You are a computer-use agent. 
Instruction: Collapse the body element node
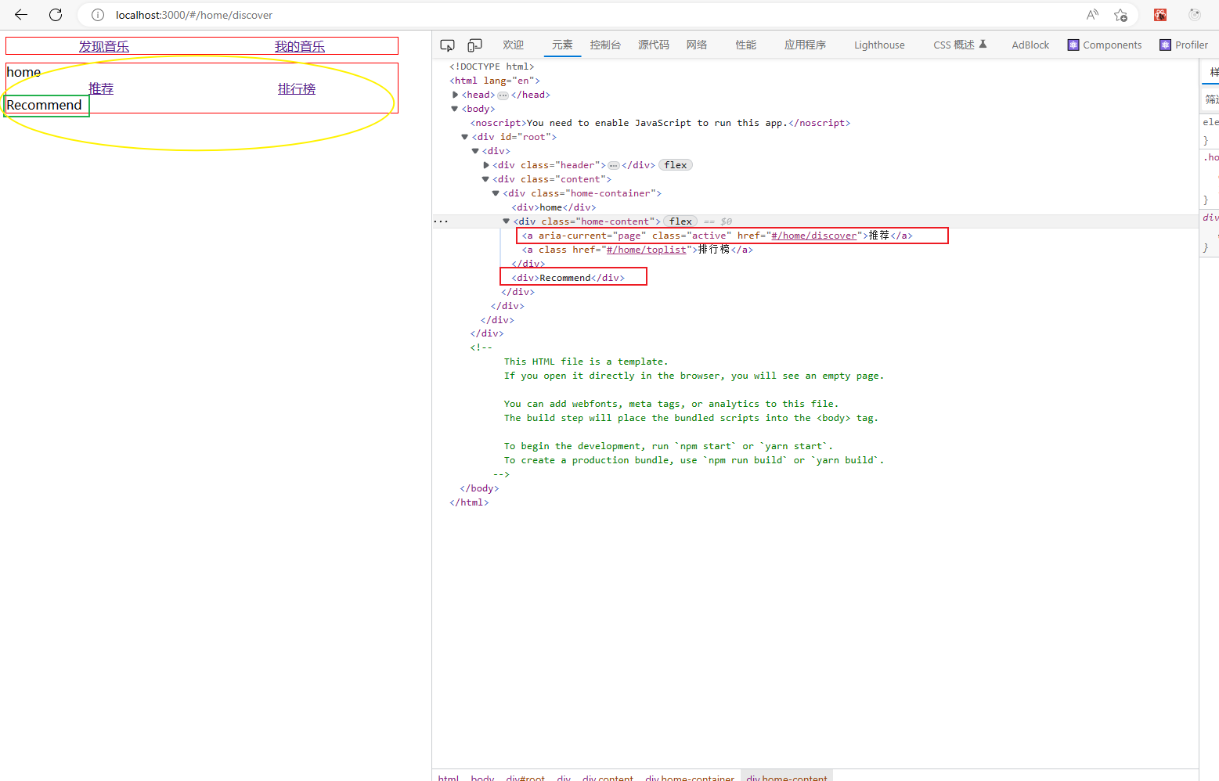click(455, 109)
